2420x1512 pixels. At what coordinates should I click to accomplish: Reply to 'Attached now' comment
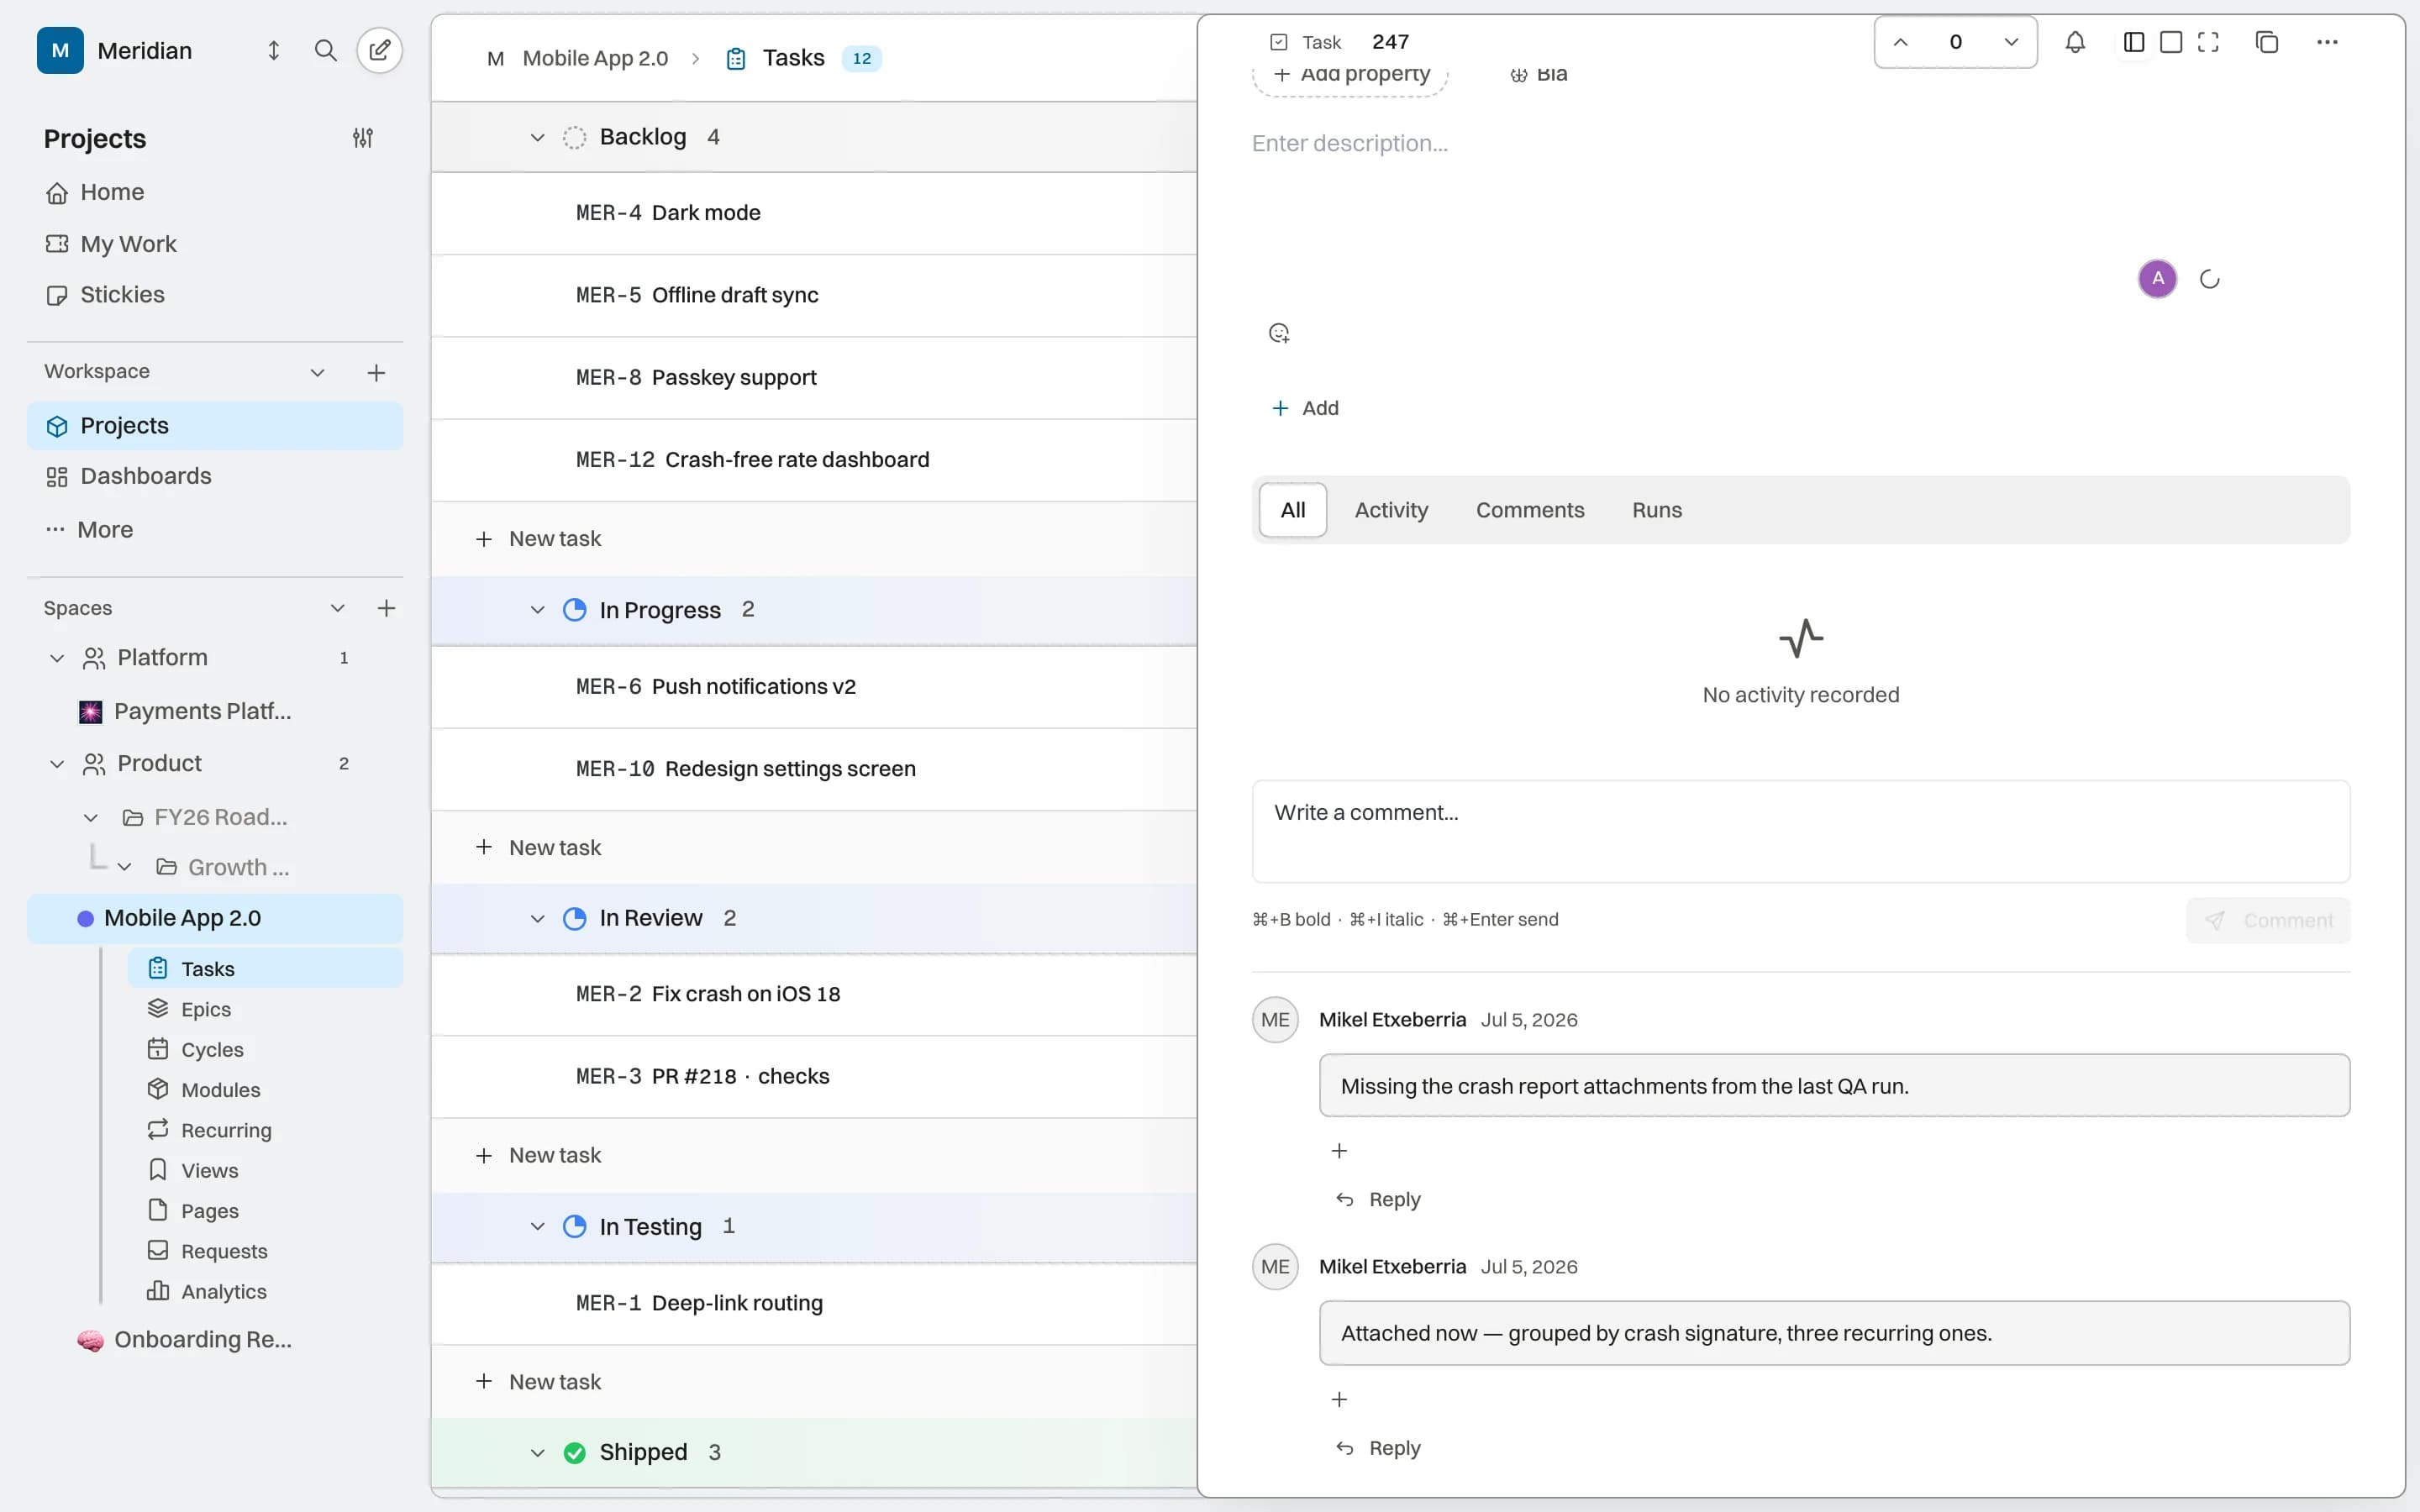pos(1379,1448)
